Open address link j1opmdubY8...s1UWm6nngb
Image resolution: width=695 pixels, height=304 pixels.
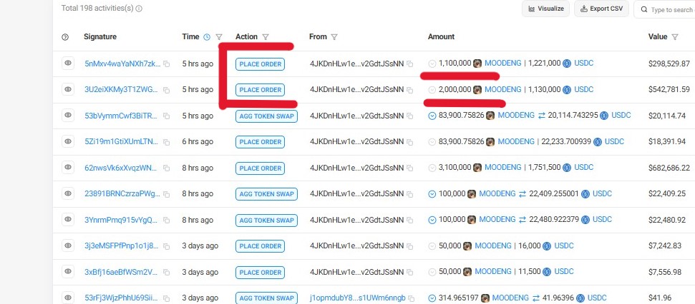coord(357,298)
